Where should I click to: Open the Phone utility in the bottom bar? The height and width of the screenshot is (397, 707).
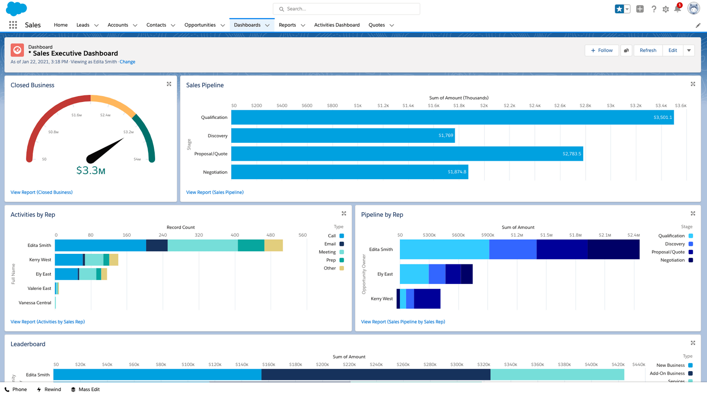16,389
